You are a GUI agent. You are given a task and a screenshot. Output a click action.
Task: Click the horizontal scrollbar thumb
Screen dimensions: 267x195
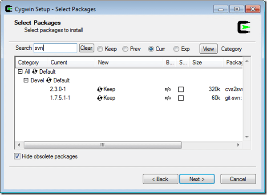coord(103,145)
